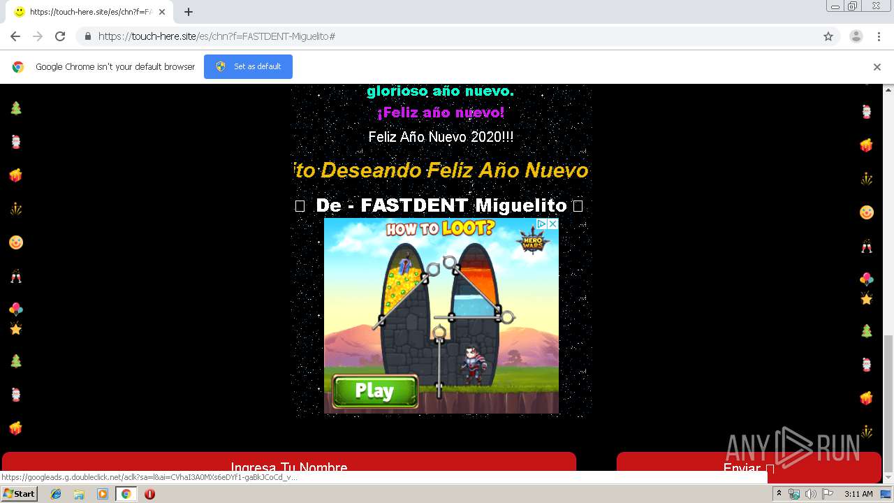The image size is (894, 503).
Task: Open media player from taskbar
Action: point(103,494)
